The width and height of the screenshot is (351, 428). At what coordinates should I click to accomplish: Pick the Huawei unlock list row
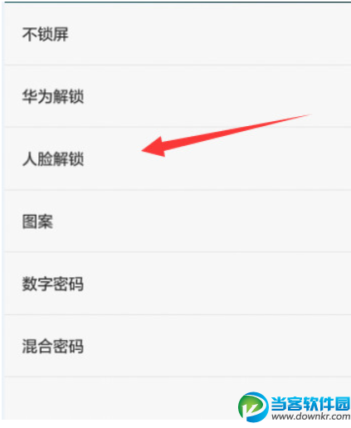click(x=176, y=96)
